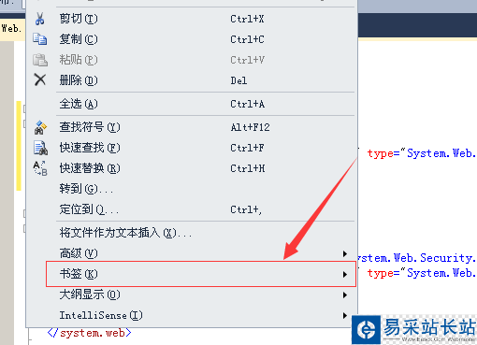The width and height of the screenshot is (477, 345).
Task: Choose 定位到... entry
Action: pyautogui.click(x=192, y=209)
